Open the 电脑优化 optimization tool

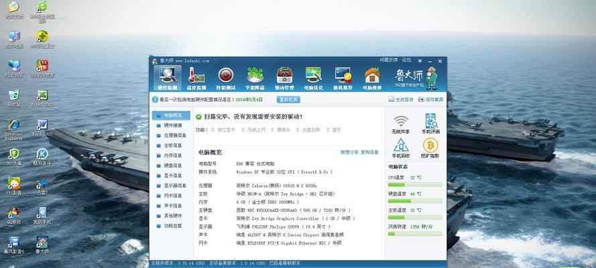314,78
